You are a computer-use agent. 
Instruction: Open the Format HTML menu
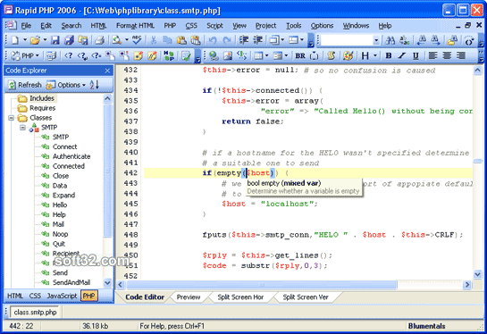pos(135,26)
